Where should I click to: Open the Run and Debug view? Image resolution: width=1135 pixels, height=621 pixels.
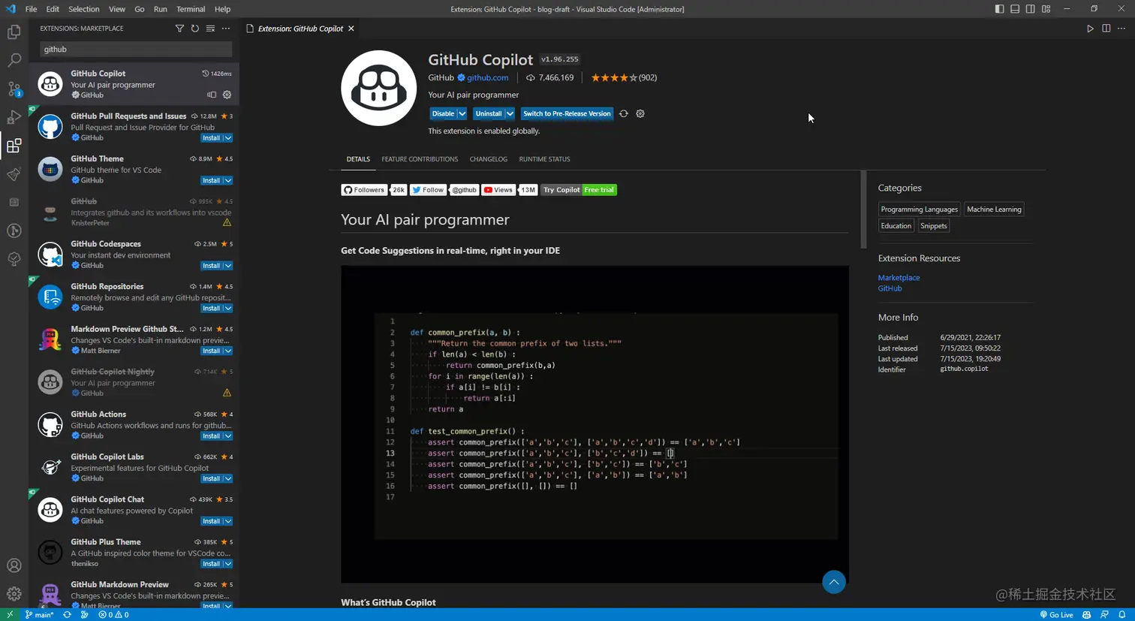coord(14,117)
